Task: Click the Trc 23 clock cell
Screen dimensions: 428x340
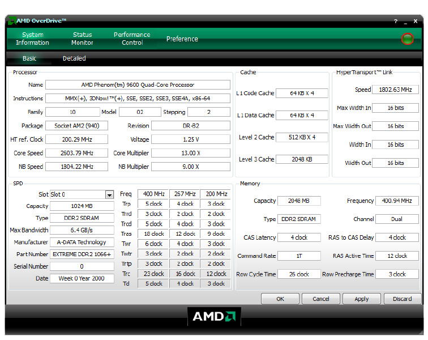Action: tap(153, 274)
